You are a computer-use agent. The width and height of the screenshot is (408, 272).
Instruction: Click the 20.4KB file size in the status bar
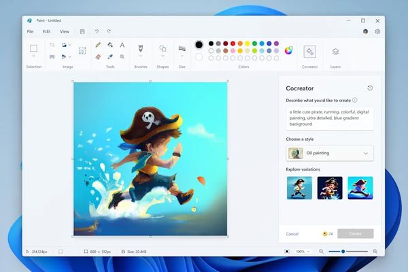click(134, 252)
